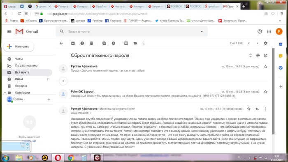Open Рамблер bookmark
Viewport: 288px width, 162px height.
(95, 21)
